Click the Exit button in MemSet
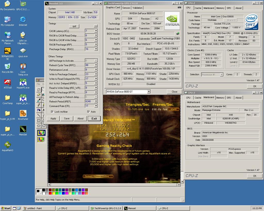This screenshot has width=264, height=211. 94,119
